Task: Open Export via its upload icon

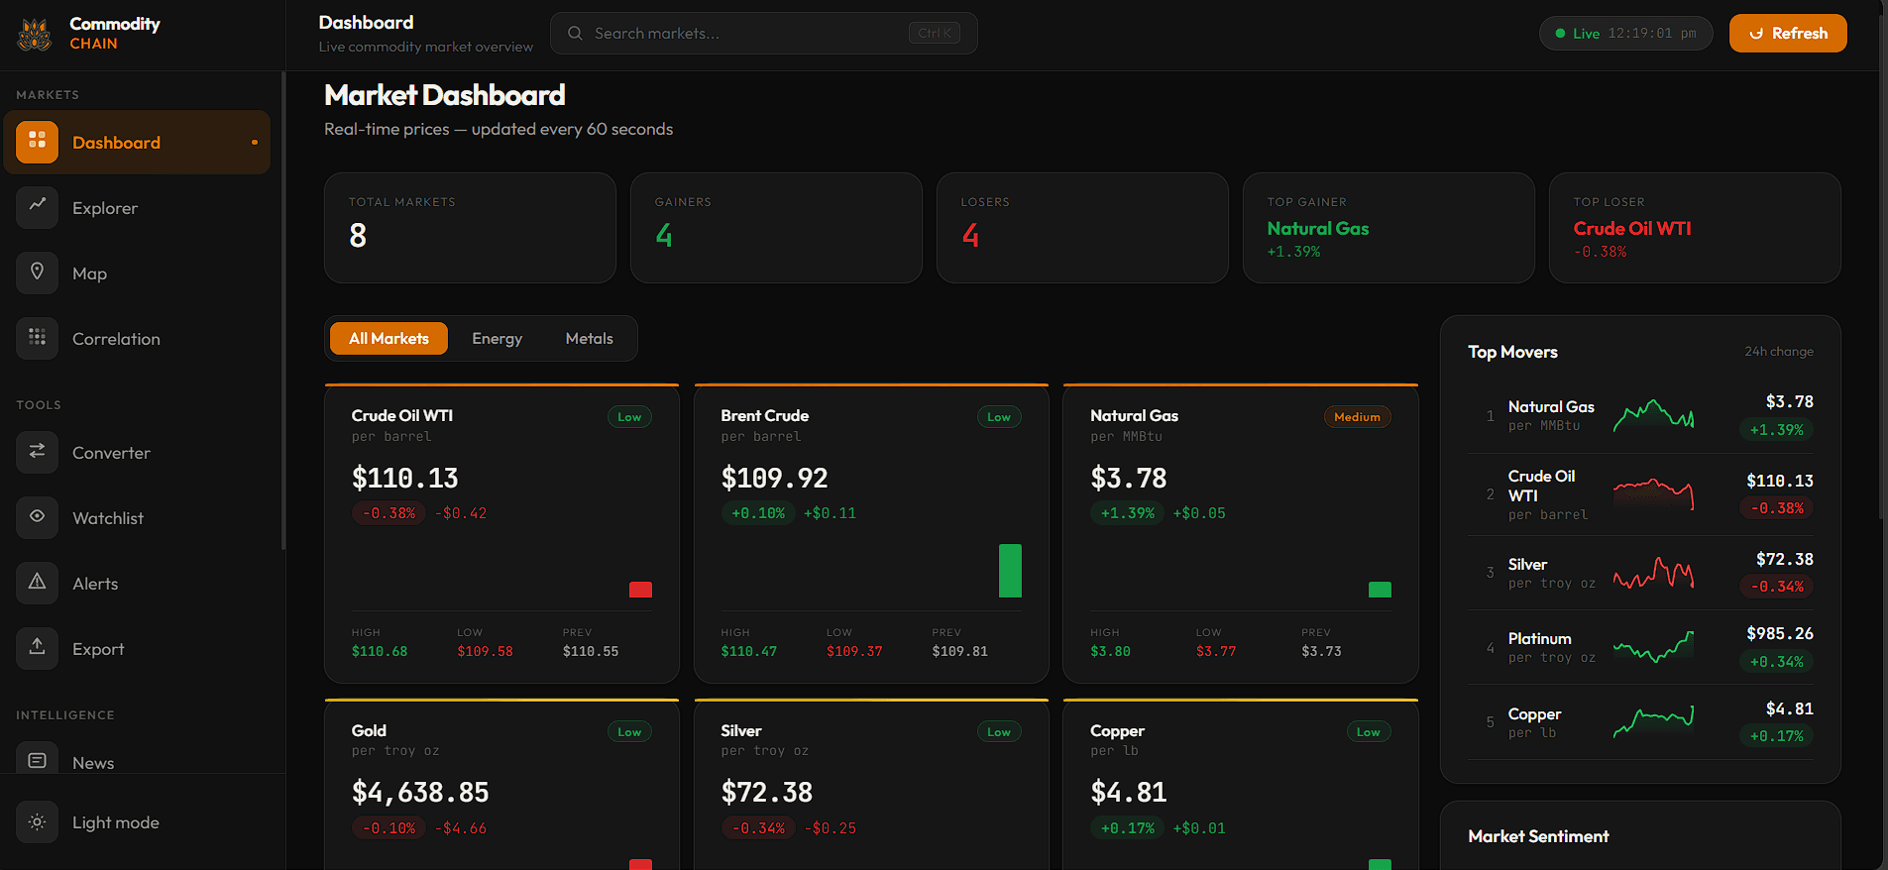Action: (38, 648)
